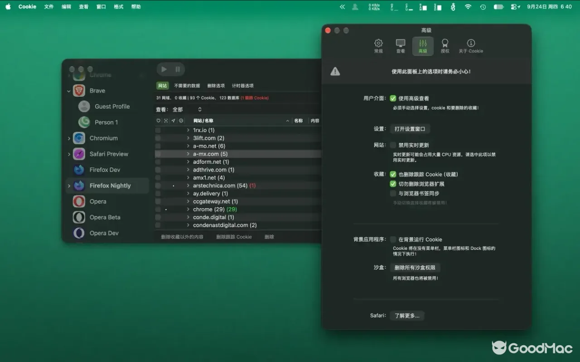580x362 pixels.
Task: Uncheck 也删除跟踪 Cookie (收藏)
Action: [393, 174]
